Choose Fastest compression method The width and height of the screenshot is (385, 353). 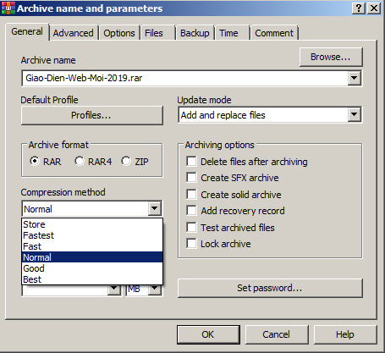(x=92, y=235)
